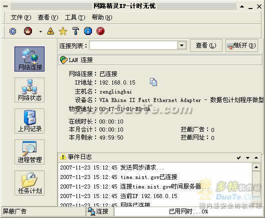
Task: Click the 已用网时...0% progress bar
Action: tap(188, 211)
